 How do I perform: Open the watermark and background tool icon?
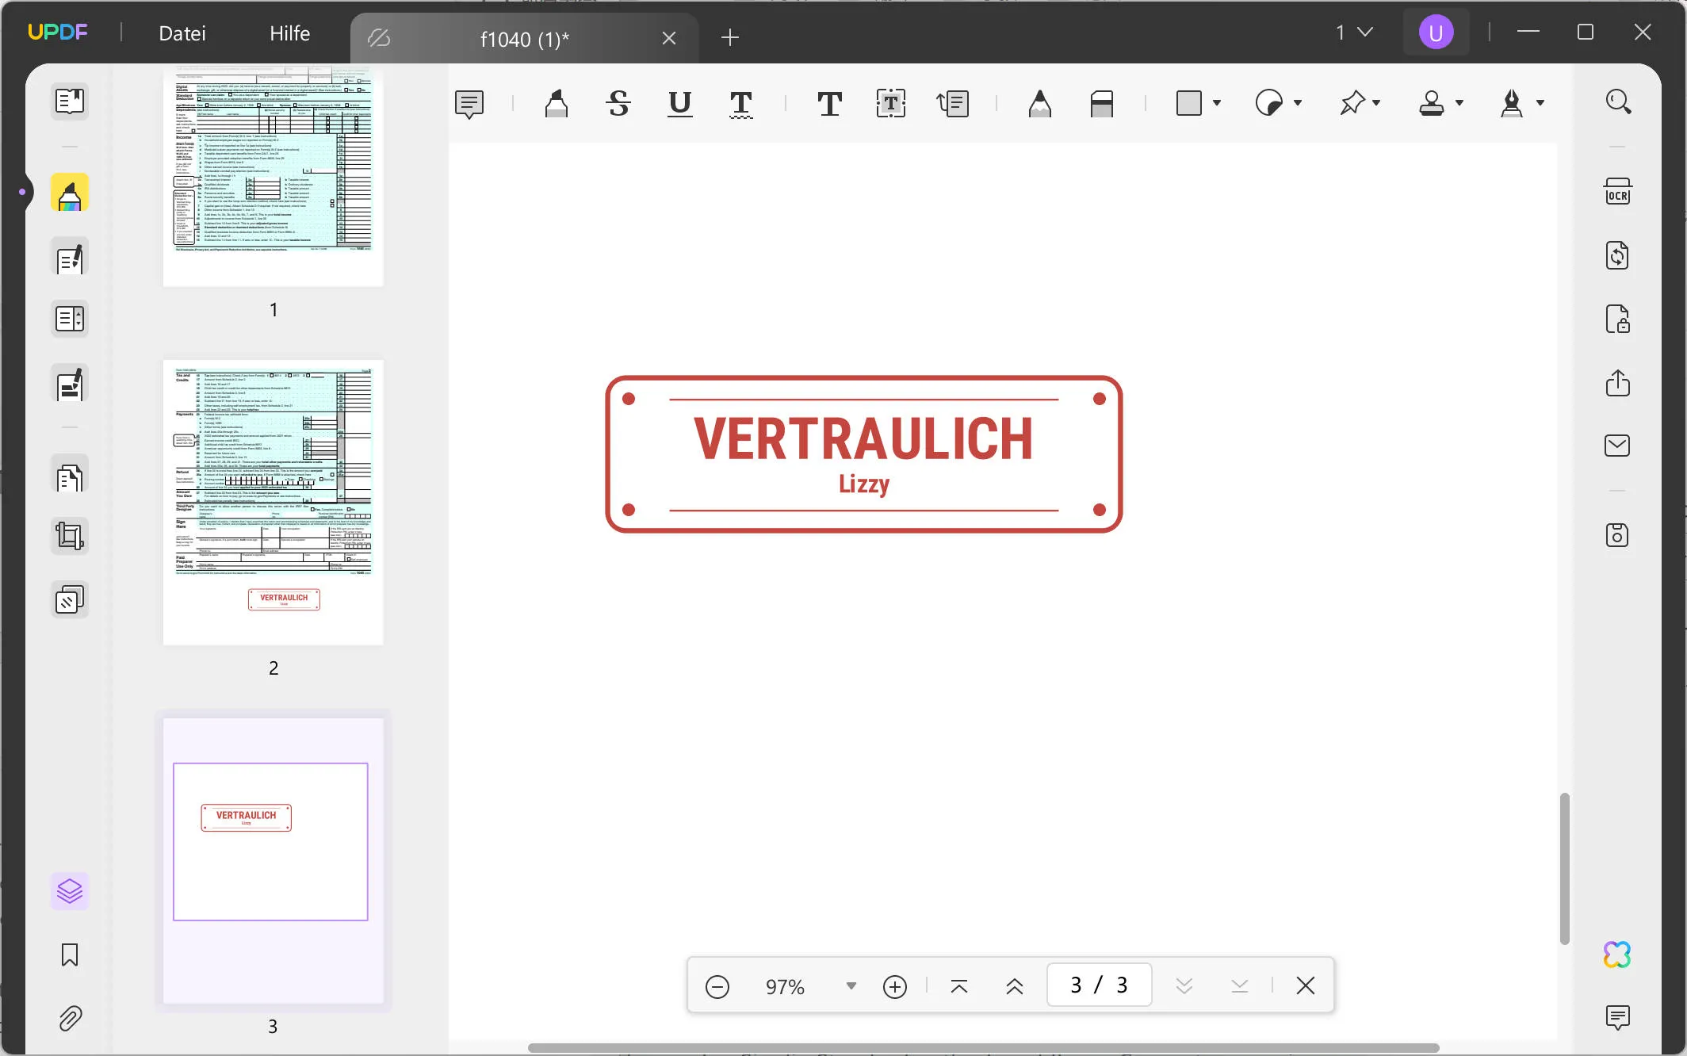[x=70, y=600]
